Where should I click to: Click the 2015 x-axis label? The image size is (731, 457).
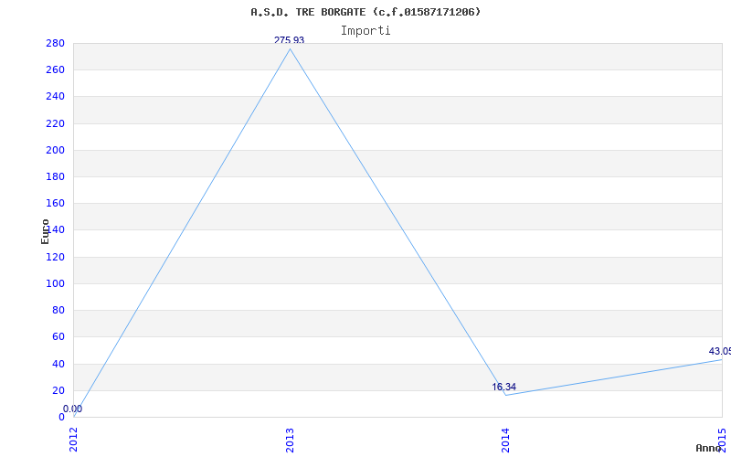click(x=722, y=441)
